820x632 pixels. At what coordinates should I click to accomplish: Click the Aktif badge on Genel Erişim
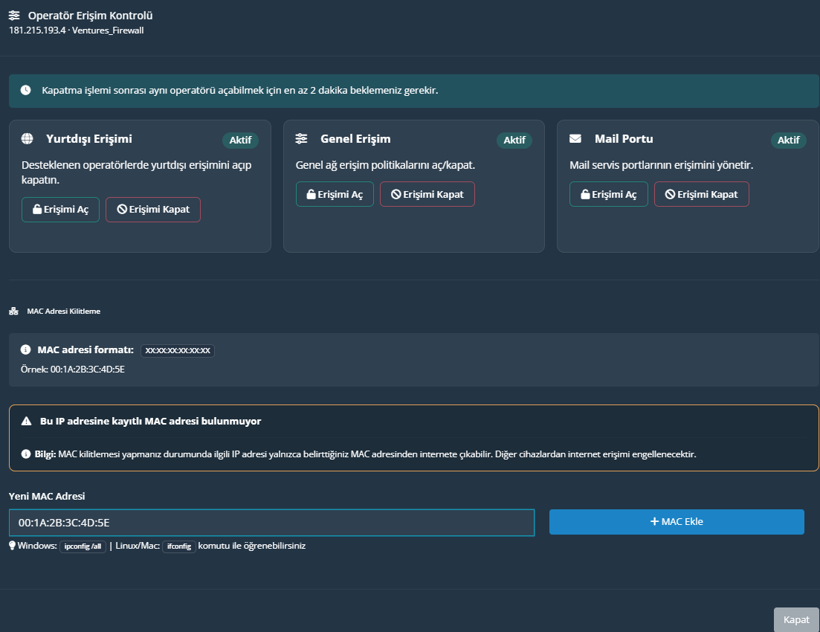tap(514, 141)
